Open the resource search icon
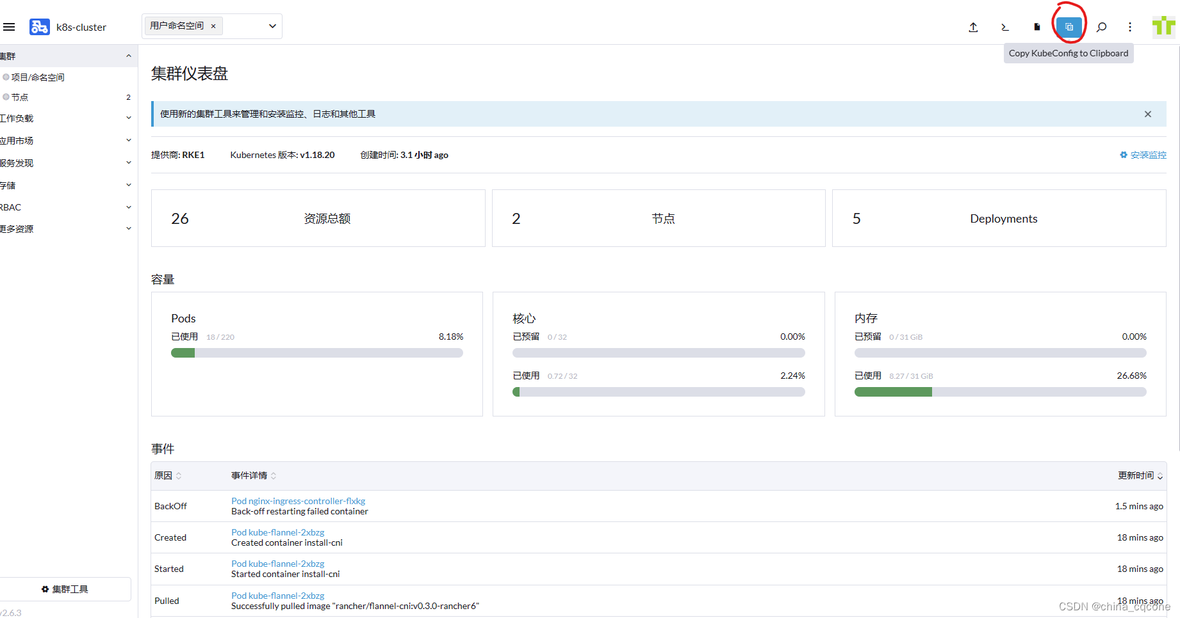This screenshot has height=618, width=1180. click(1101, 27)
